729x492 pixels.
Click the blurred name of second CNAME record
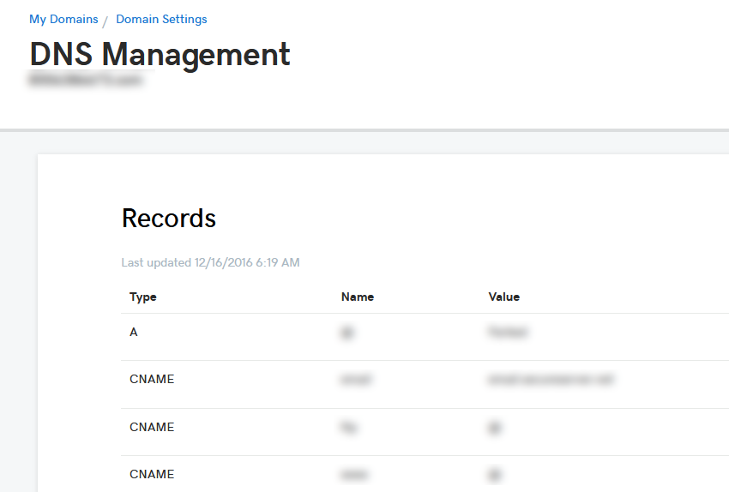point(348,427)
